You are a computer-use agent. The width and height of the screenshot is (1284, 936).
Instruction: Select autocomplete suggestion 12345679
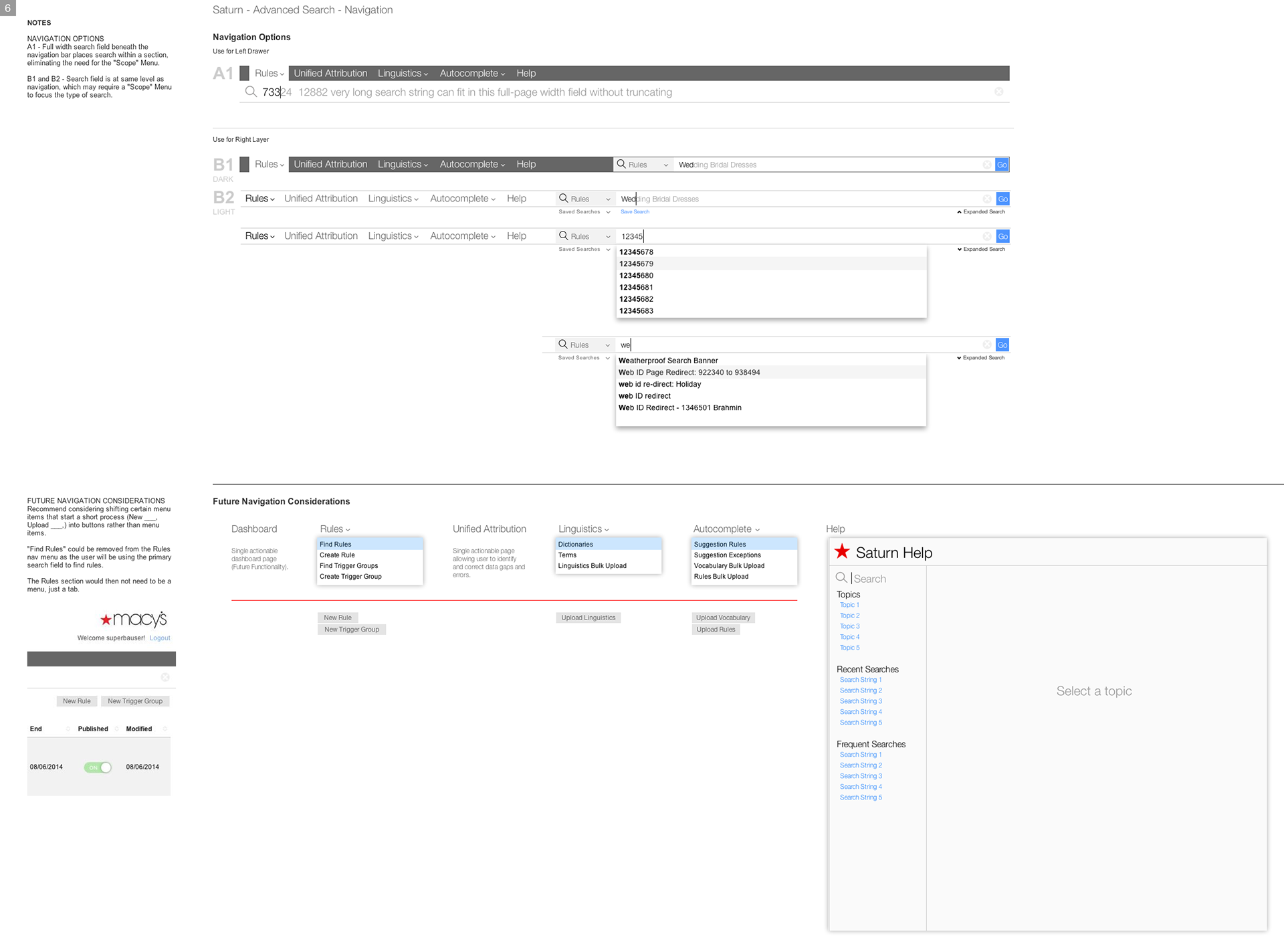[637, 264]
